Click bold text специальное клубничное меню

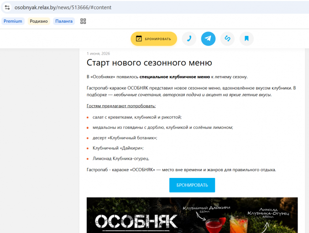[x=175, y=77]
